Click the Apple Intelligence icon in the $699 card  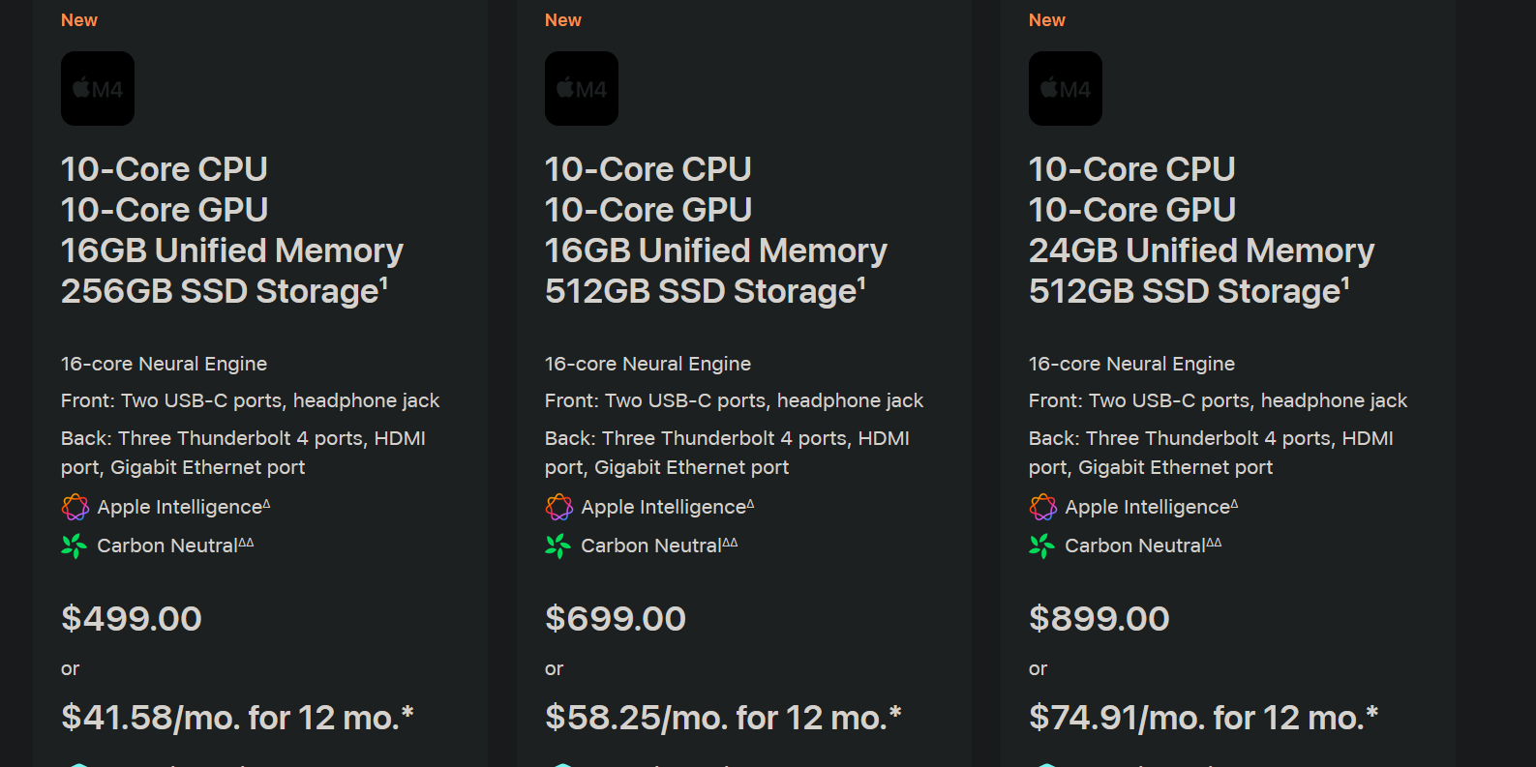[558, 507]
